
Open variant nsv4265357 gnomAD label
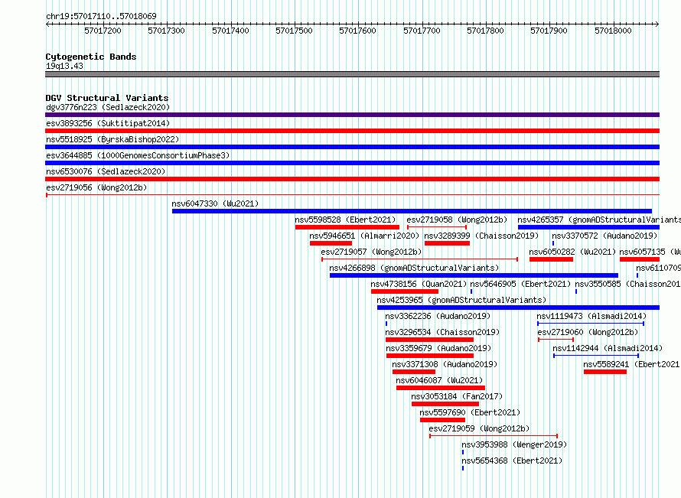[599, 220]
